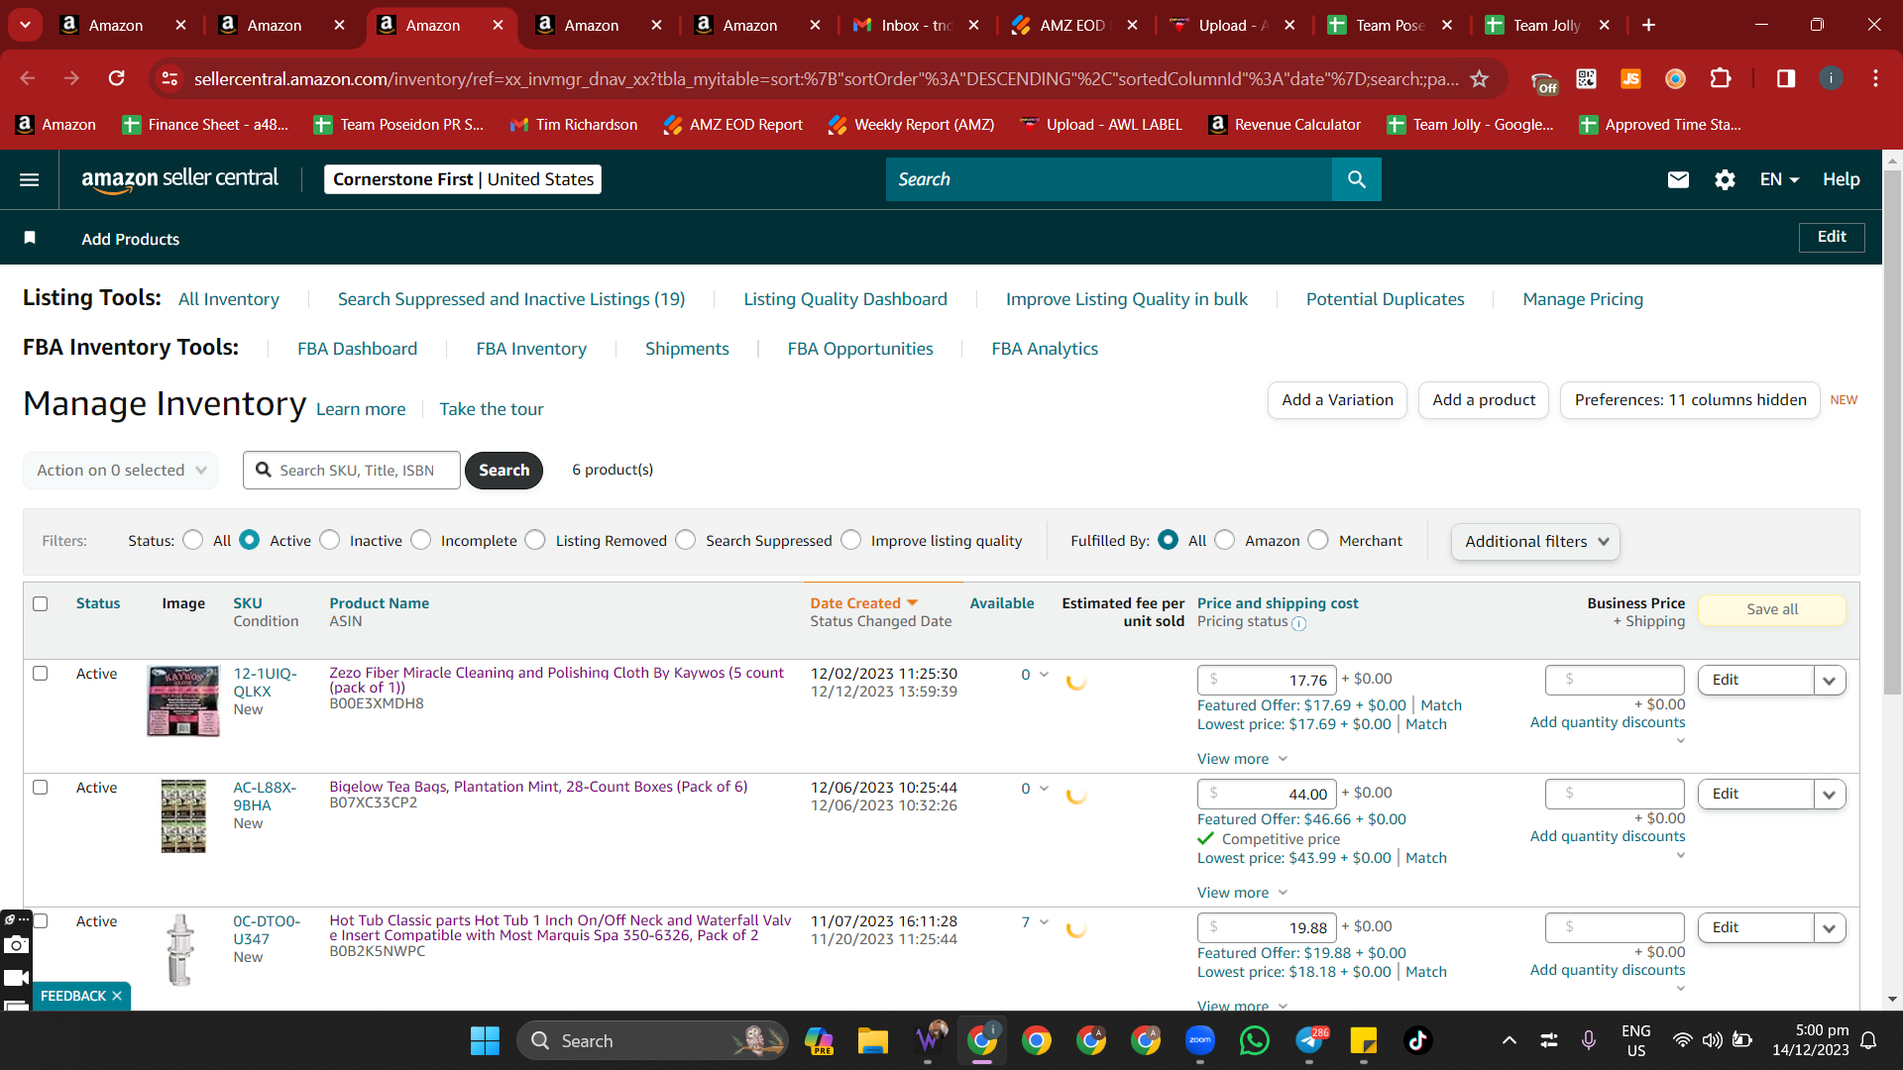Open Preferences: 11 columns hidden
The image size is (1903, 1070).
(1690, 400)
